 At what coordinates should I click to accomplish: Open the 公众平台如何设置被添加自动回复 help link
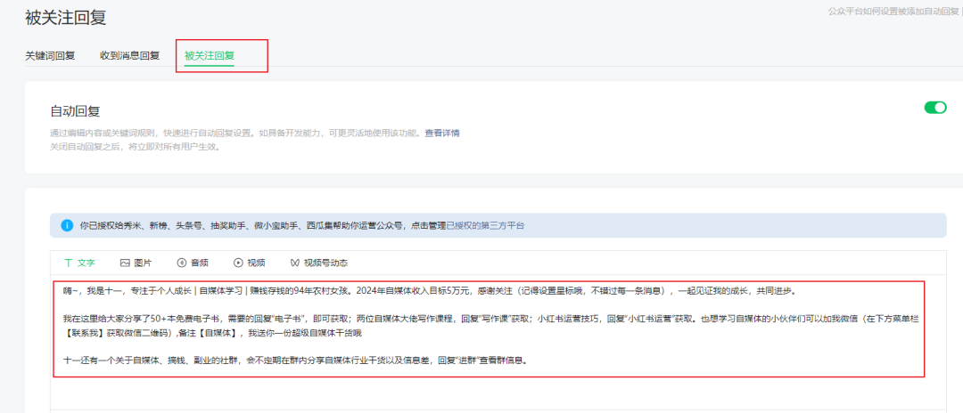click(x=895, y=11)
